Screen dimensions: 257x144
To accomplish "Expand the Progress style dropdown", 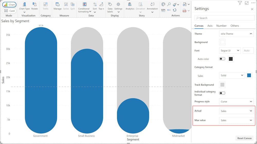I will 236,101.
